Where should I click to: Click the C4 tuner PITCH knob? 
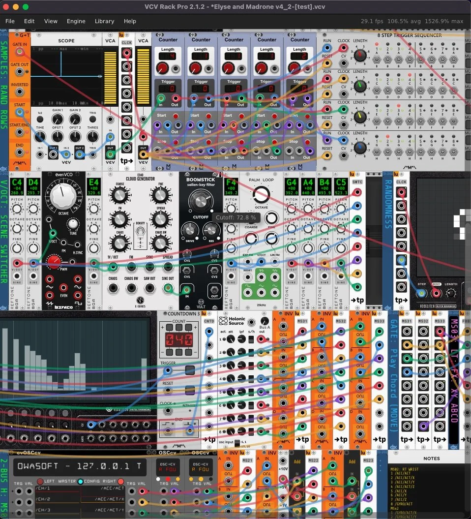tap(17, 209)
